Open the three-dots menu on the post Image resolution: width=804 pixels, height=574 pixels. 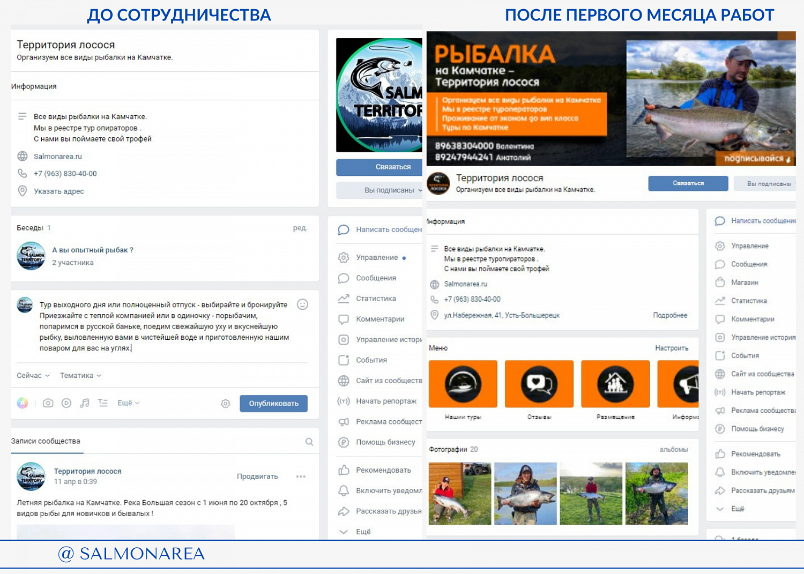click(301, 476)
